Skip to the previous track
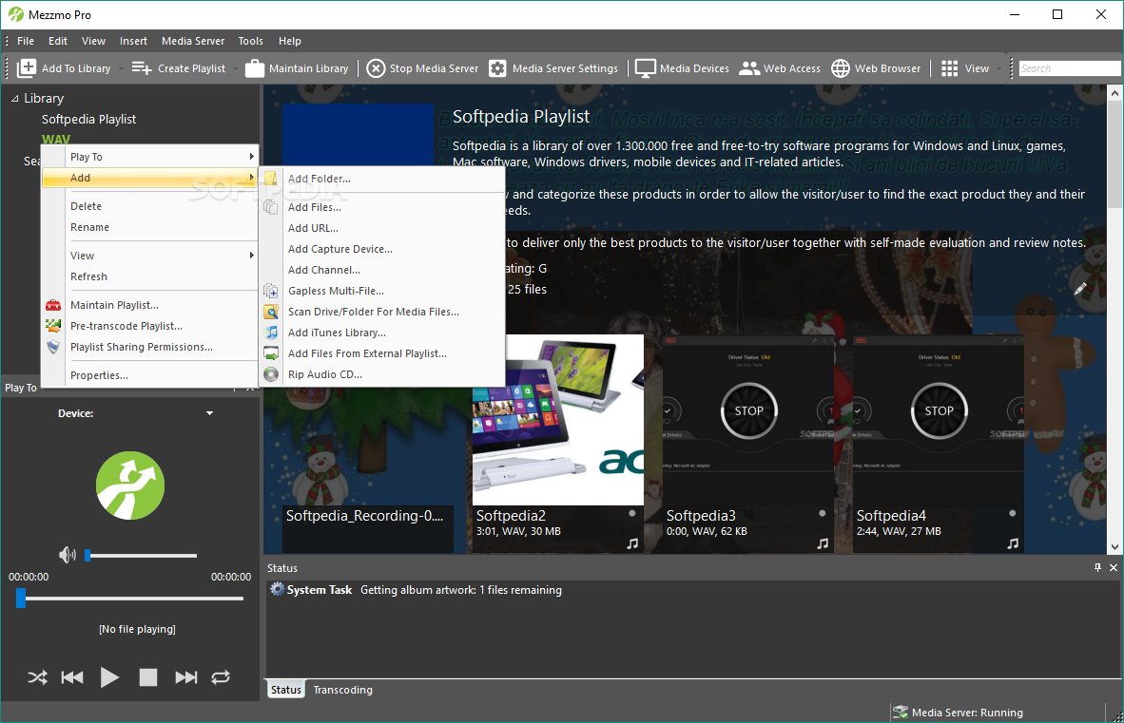Viewport: 1124px width, 723px height. click(x=72, y=677)
